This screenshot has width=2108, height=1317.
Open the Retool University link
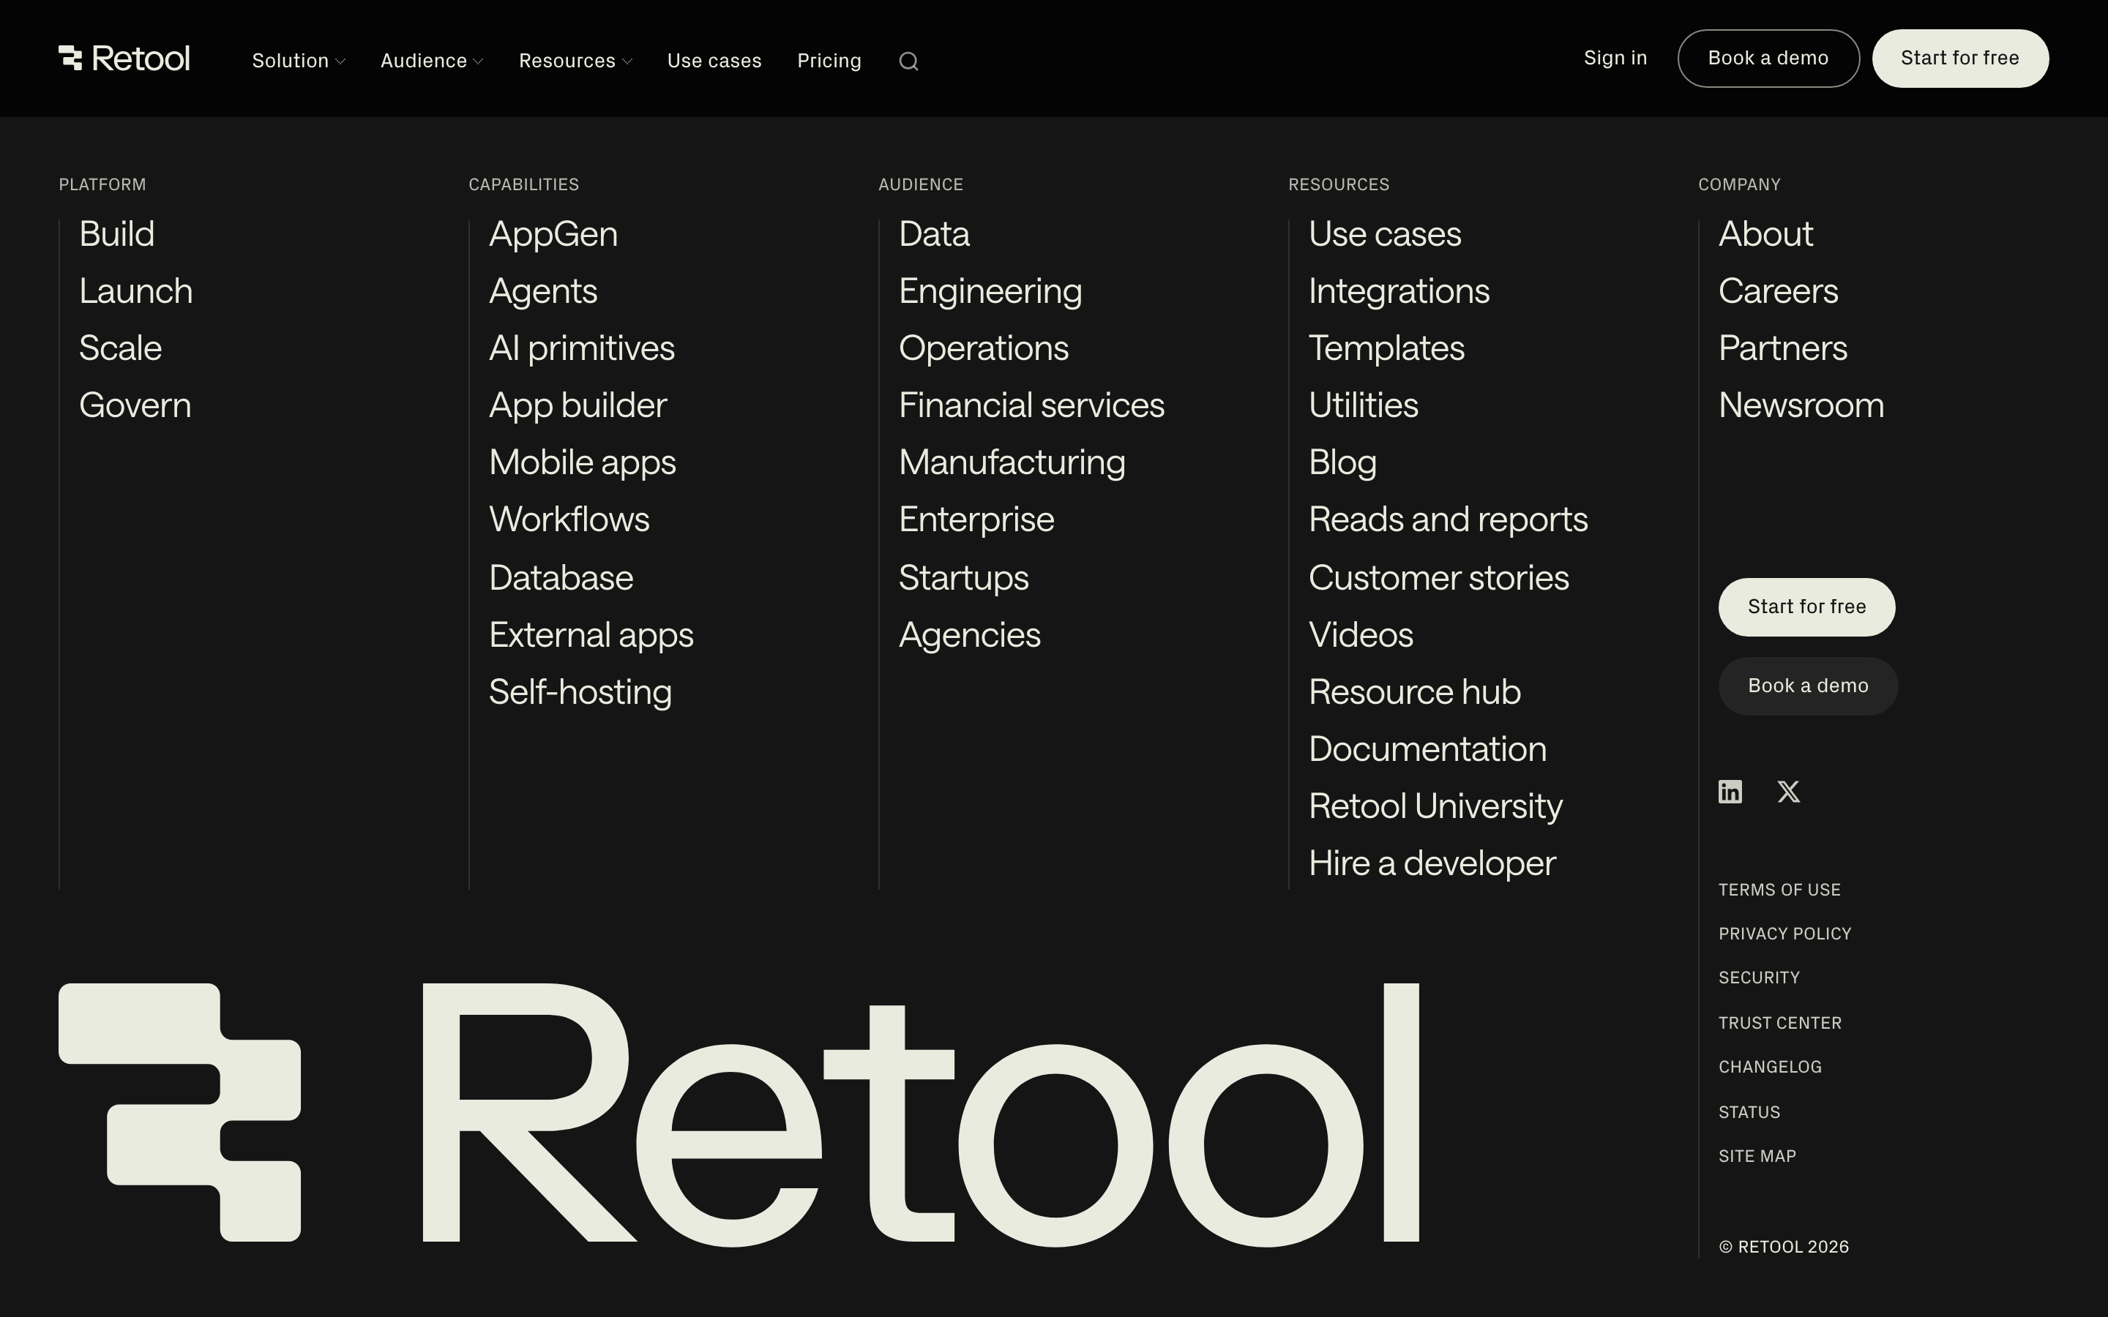[x=1435, y=806]
